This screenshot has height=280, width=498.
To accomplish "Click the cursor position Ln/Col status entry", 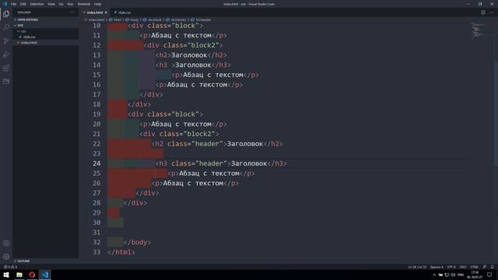I will 417,267.
